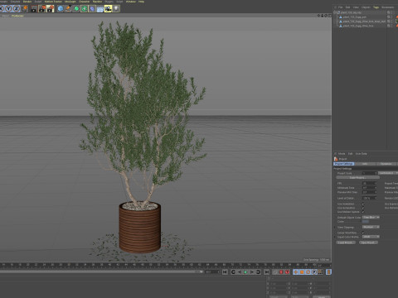Expand the Input Color Profile disclosure triangle
Viewport: 398px width, 298px height.
(335, 237)
